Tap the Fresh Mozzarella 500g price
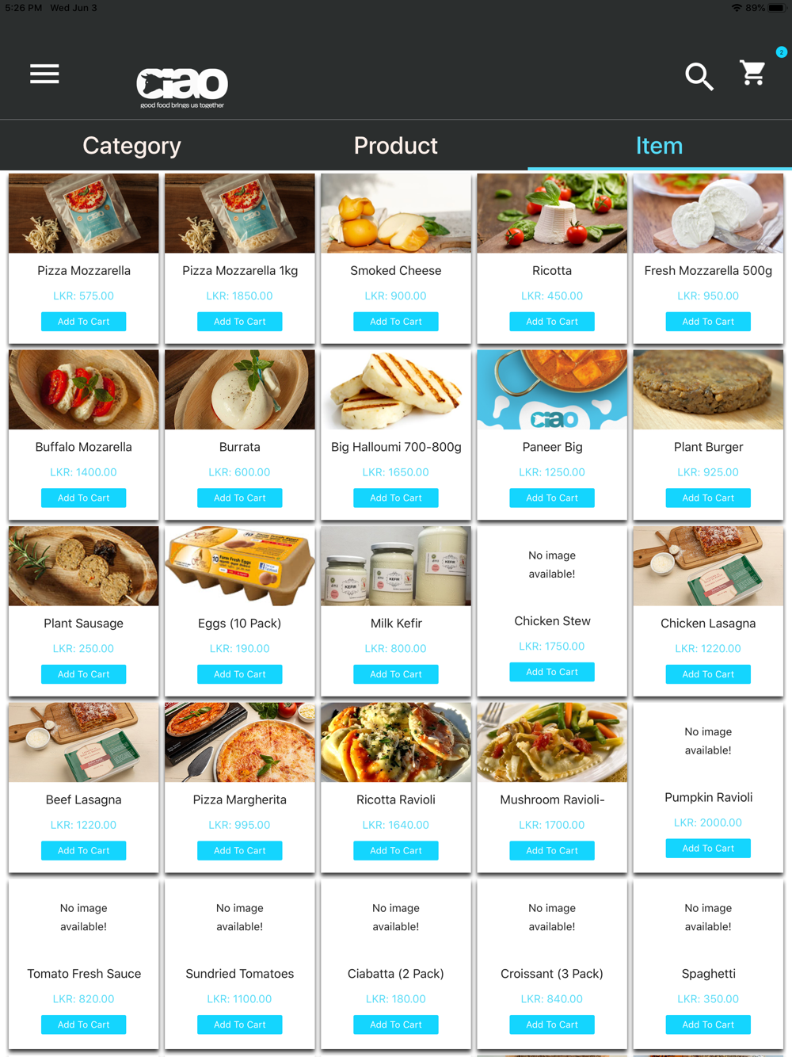 [708, 296]
